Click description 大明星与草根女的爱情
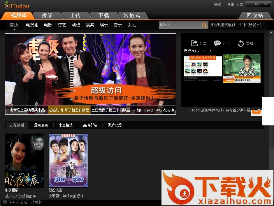Screen dimensions: 274x206 [66, 196]
